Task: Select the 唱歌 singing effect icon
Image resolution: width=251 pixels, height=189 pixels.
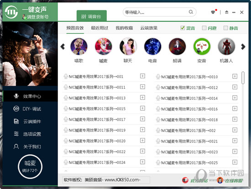Action: click(x=79, y=46)
